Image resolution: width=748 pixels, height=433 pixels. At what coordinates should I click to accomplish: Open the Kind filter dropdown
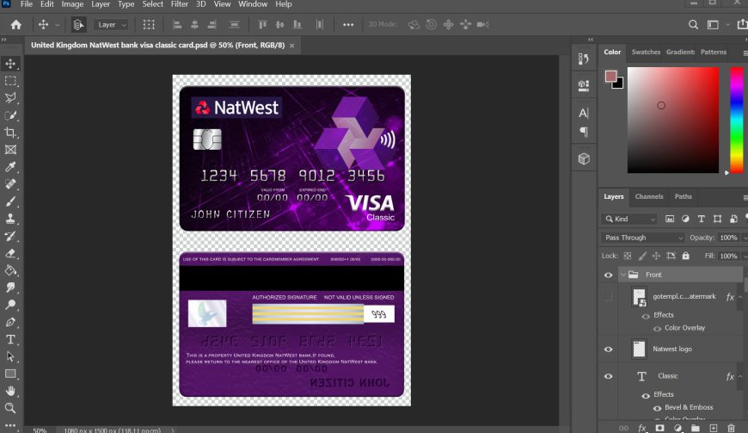click(x=630, y=219)
